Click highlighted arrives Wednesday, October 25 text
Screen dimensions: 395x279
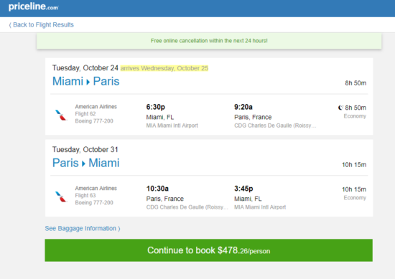coord(164,68)
